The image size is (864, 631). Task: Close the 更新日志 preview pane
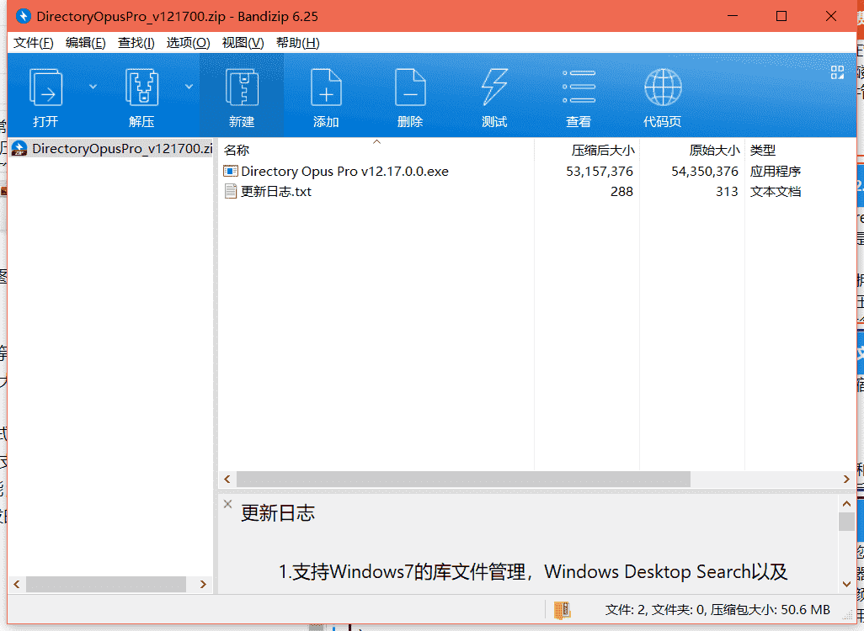227,504
